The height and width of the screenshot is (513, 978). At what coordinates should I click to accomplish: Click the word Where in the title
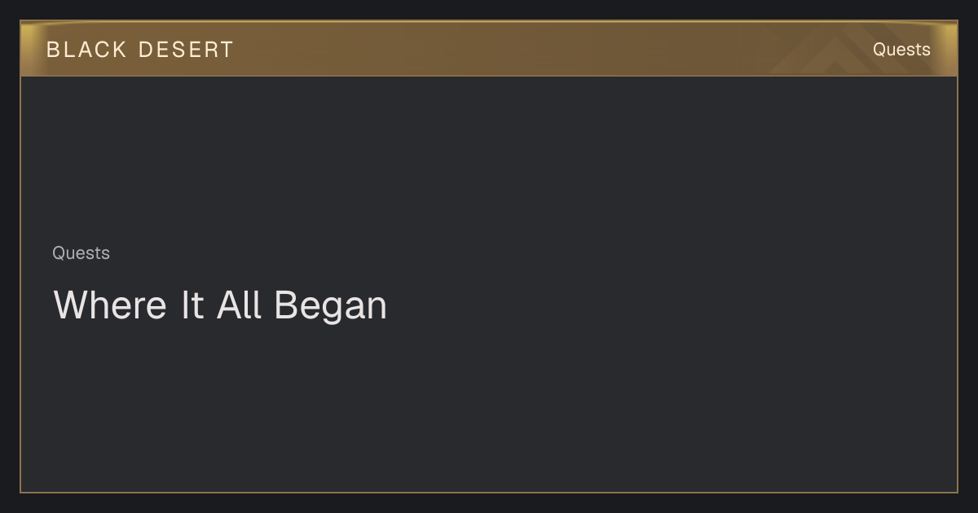[110, 305]
